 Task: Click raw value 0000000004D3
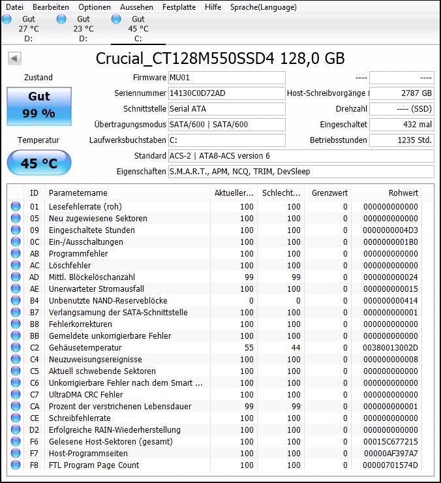click(390, 230)
